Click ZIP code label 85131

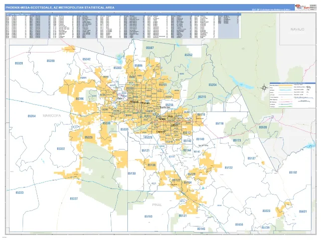(x=183, y=215)
